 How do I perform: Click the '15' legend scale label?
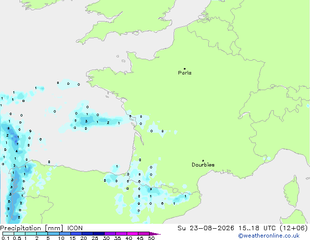coord(72,238)
